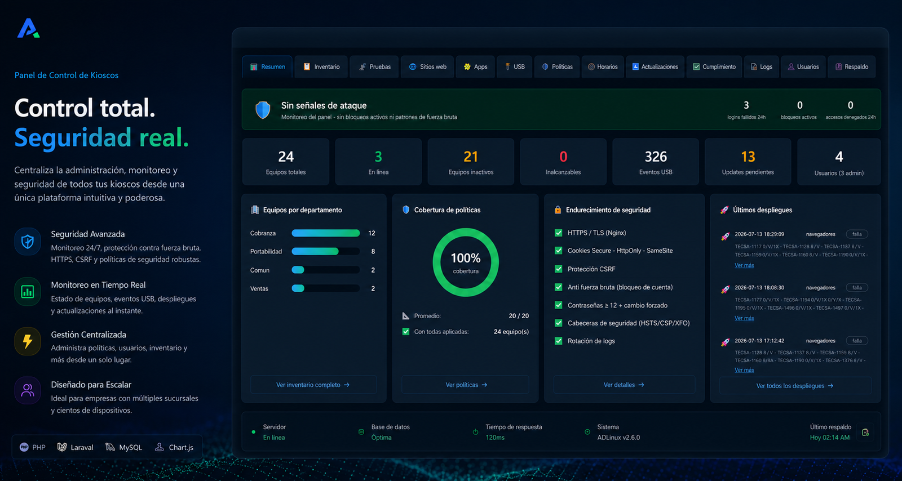Go to the Actualizaciones tab

(655, 66)
